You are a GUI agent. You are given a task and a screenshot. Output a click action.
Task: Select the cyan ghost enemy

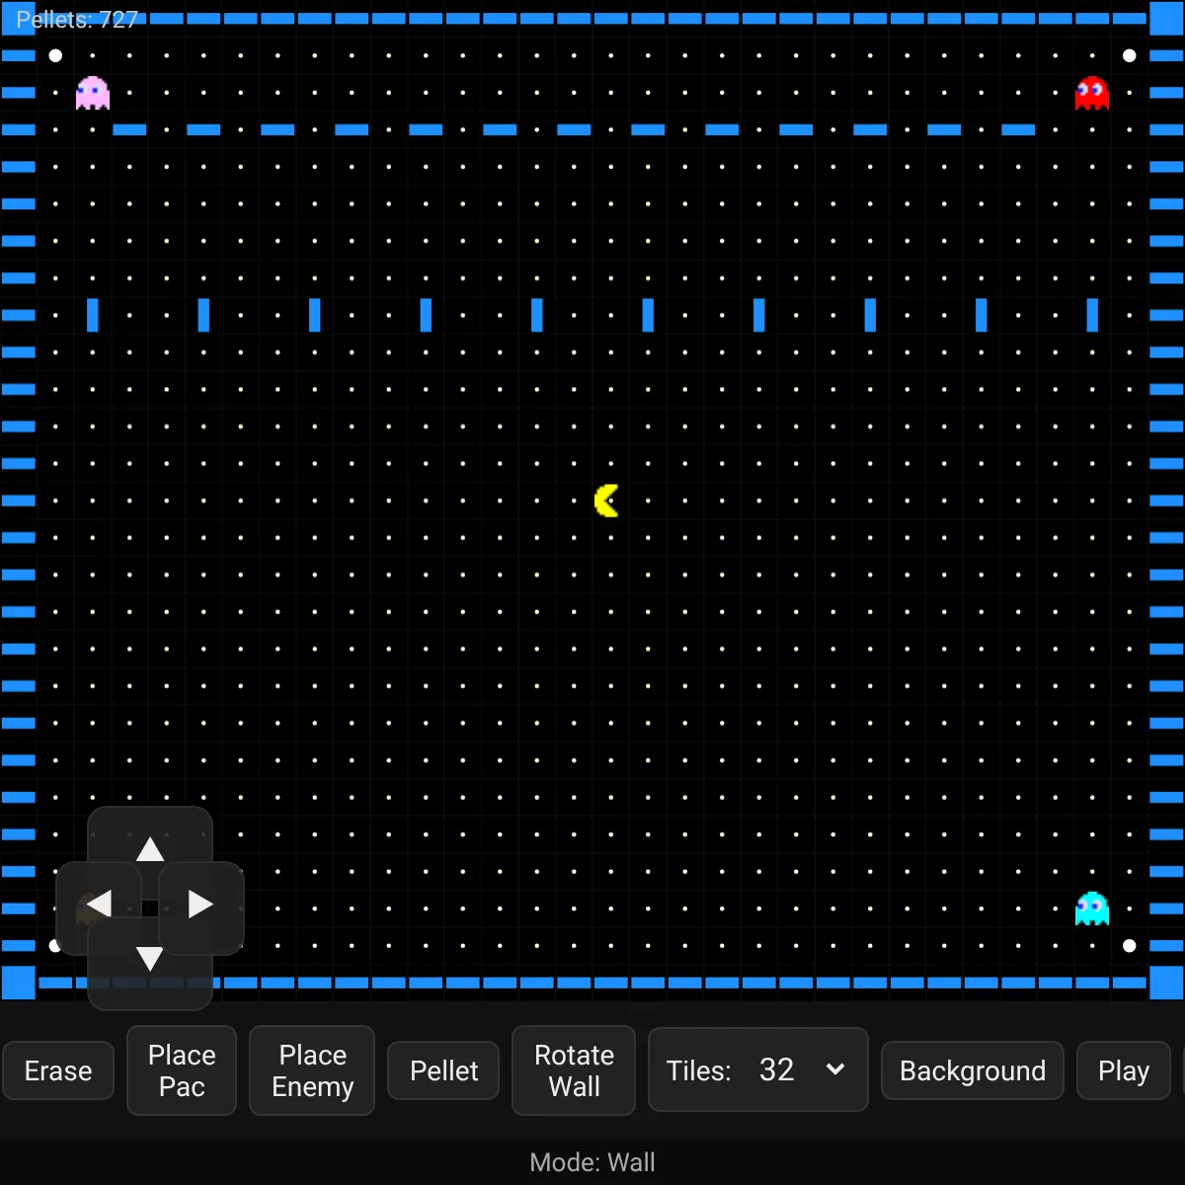point(1092,908)
